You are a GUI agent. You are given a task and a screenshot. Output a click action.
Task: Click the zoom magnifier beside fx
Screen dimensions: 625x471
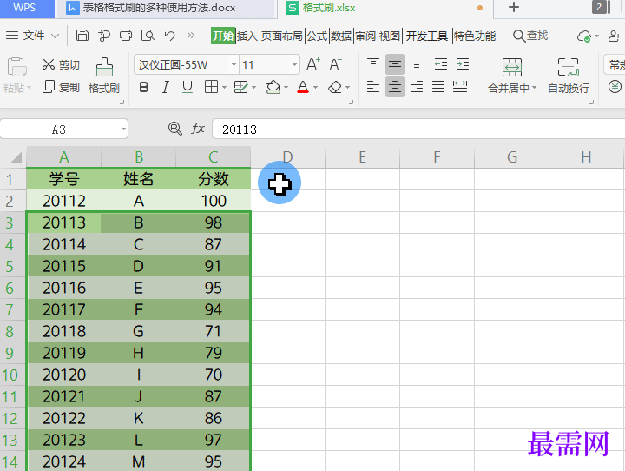coord(175,129)
